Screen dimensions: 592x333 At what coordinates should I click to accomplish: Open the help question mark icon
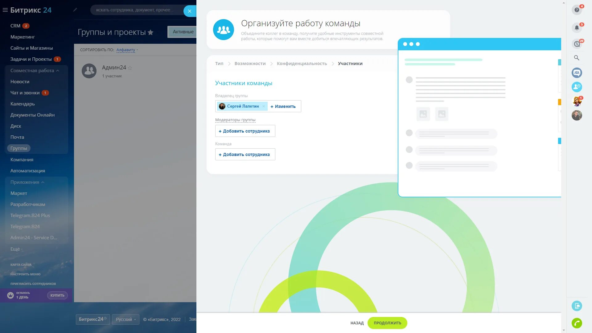coord(577,10)
